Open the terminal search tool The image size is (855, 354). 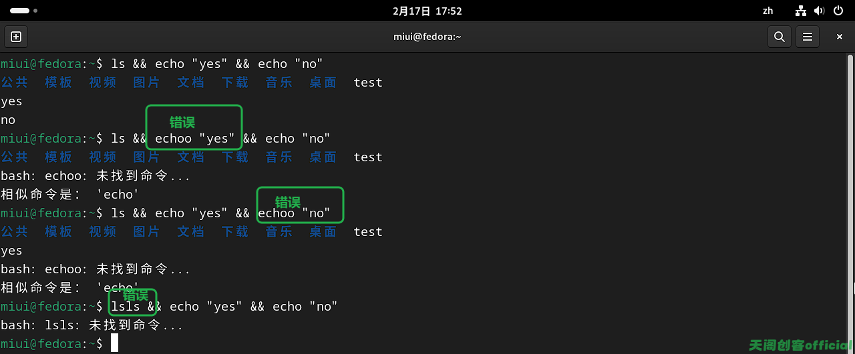tap(779, 37)
